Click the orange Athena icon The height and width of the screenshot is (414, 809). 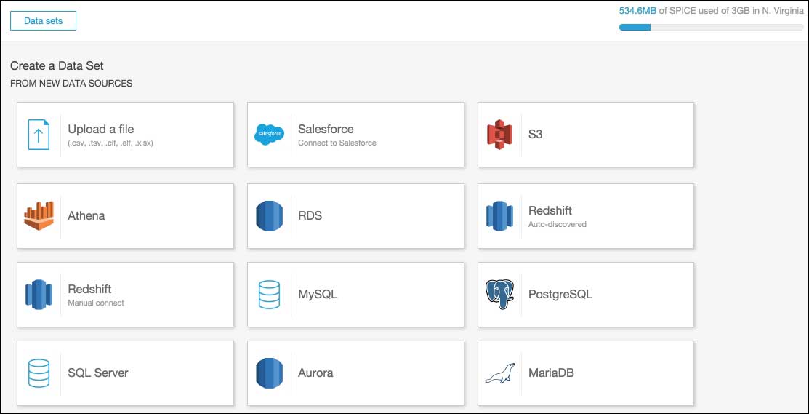(39, 216)
